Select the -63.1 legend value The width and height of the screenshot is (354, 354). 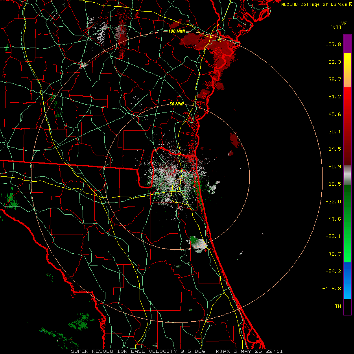click(333, 236)
